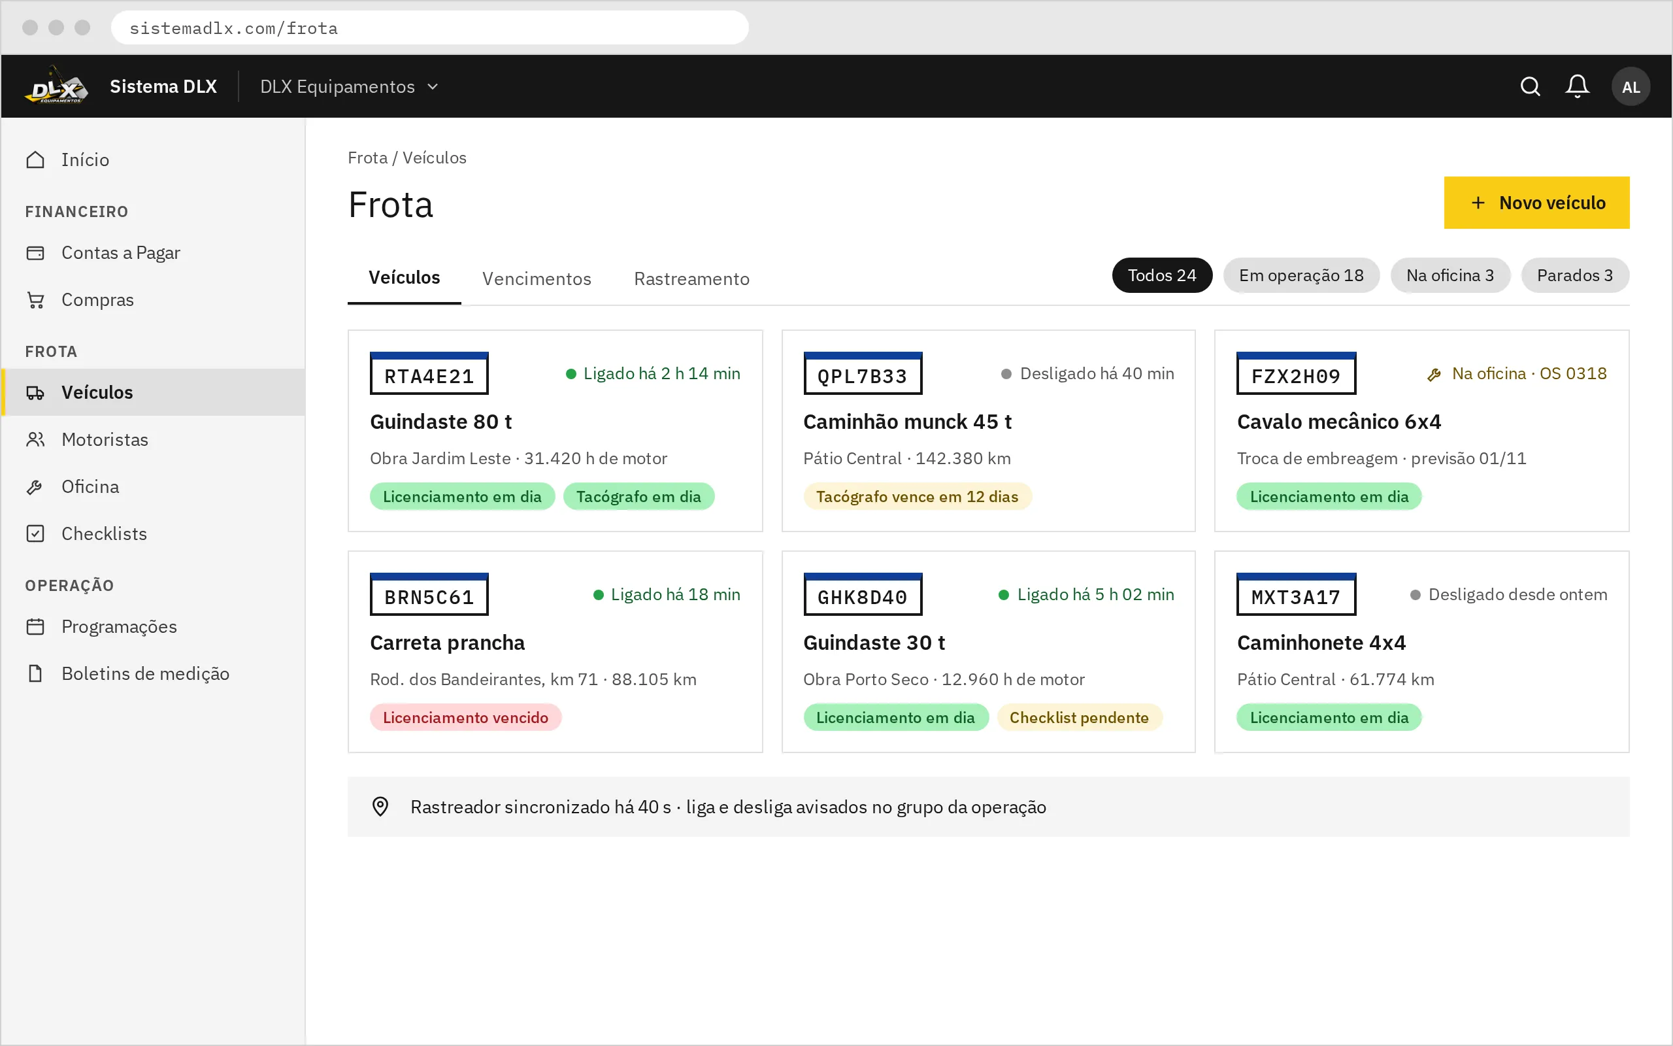This screenshot has width=1673, height=1046.
Task: Open Boletins de medição in sidebar
Action: coord(154,673)
